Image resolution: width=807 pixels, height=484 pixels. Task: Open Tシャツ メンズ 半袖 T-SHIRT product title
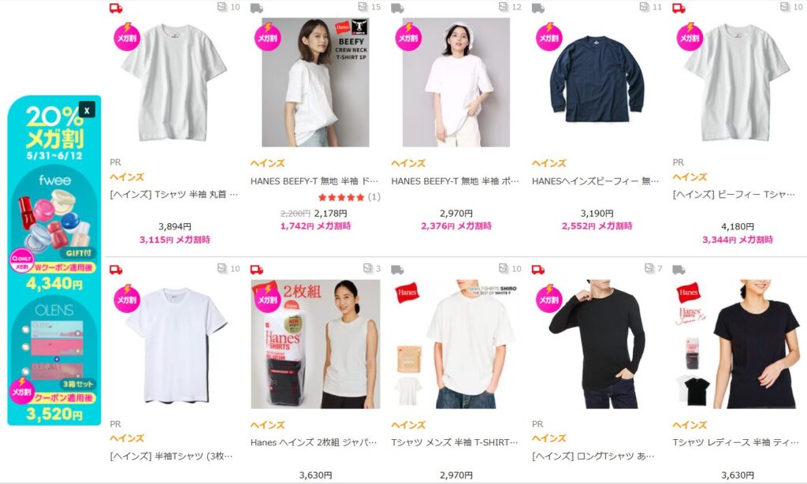click(455, 442)
